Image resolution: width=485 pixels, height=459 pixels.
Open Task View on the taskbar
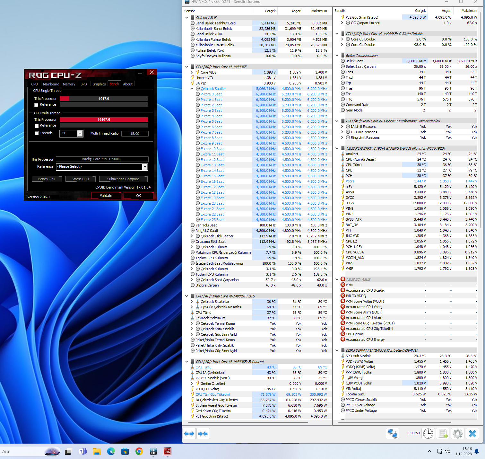68,452
